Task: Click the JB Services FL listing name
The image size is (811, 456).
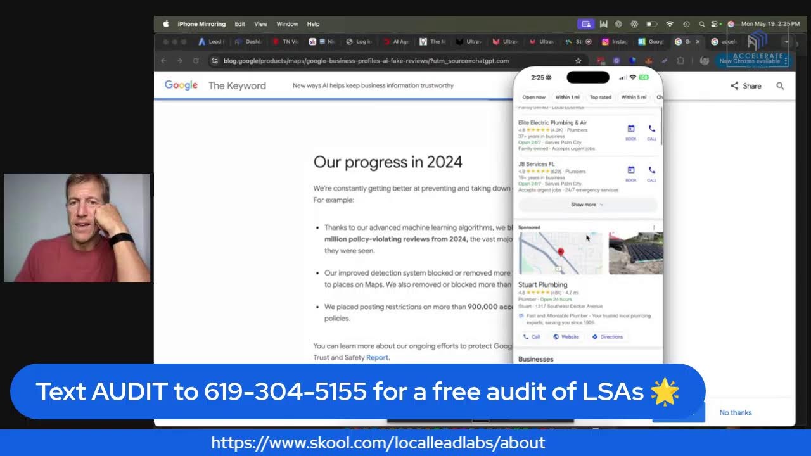Action: pos(536,164)
